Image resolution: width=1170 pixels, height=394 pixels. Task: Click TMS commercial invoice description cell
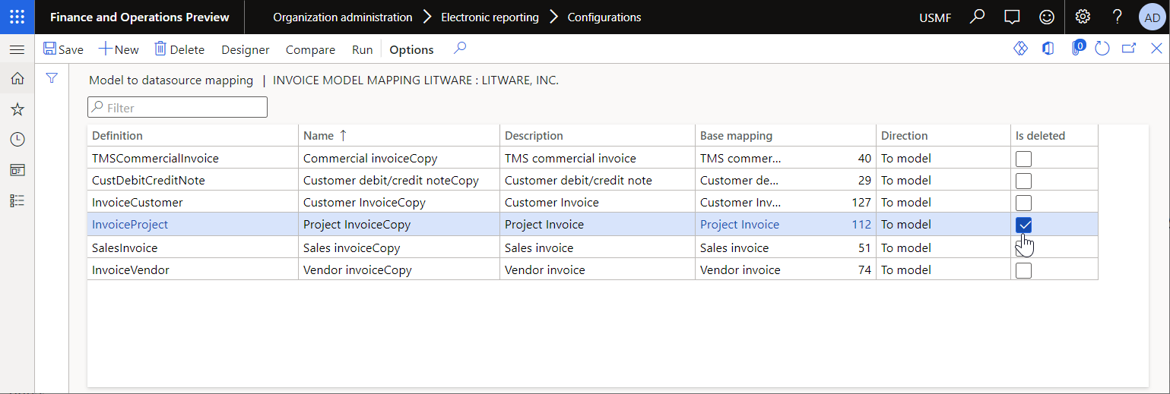point(597,158)
